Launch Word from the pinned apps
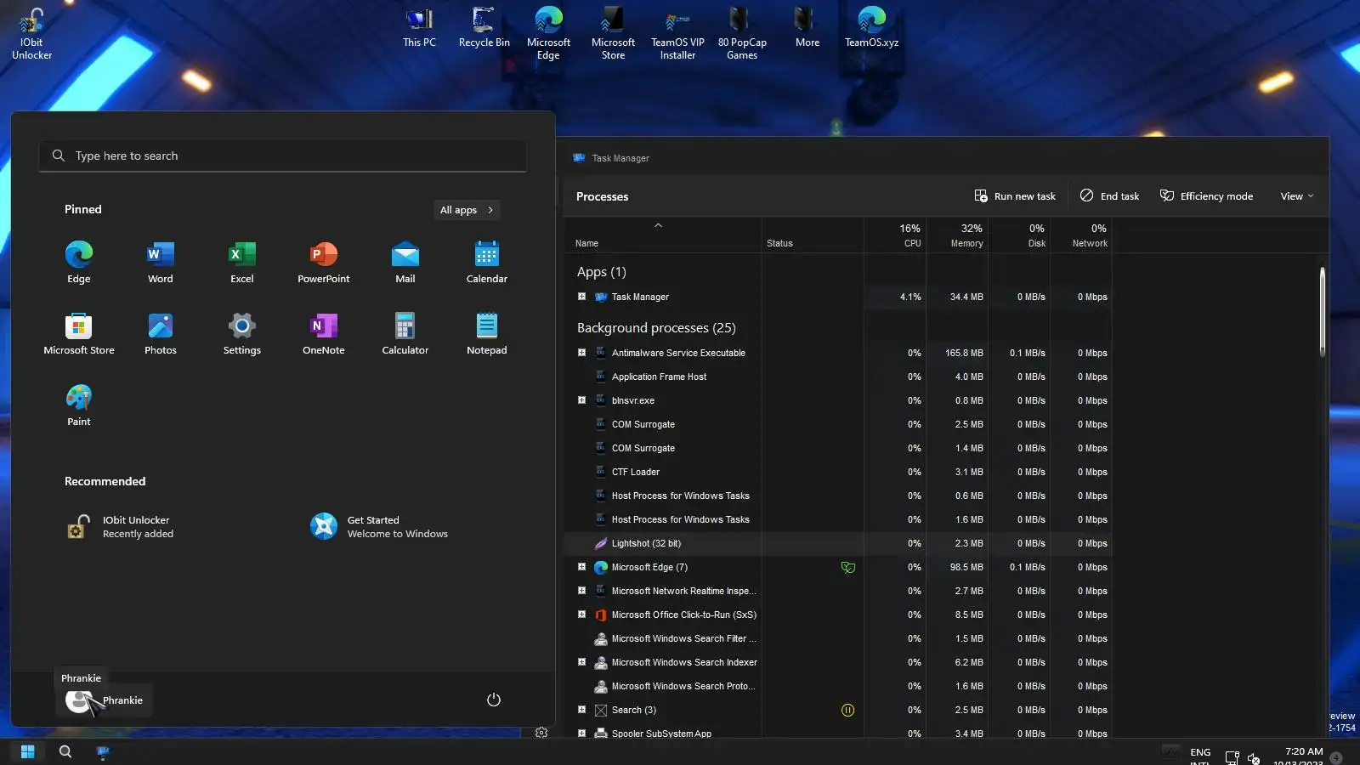Image resolution: width=1360 pixels, height=765 pixels. click(161, 263)
